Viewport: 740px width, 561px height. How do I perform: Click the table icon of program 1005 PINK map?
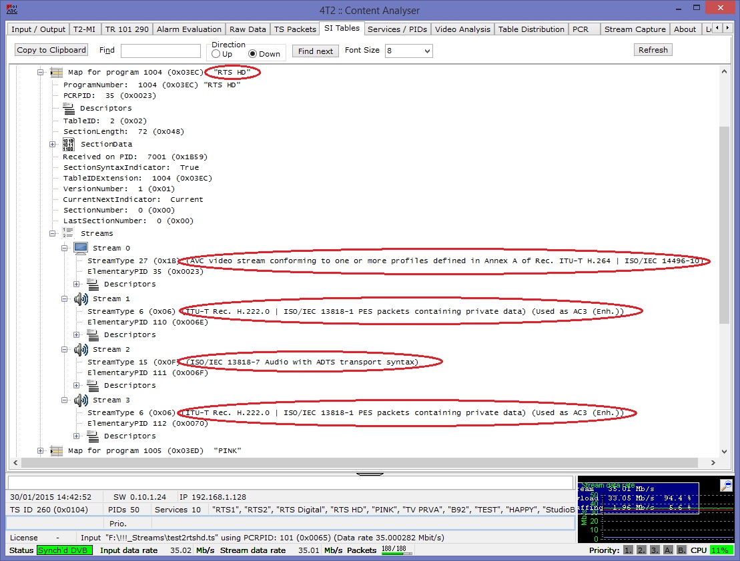click(57, 450)
